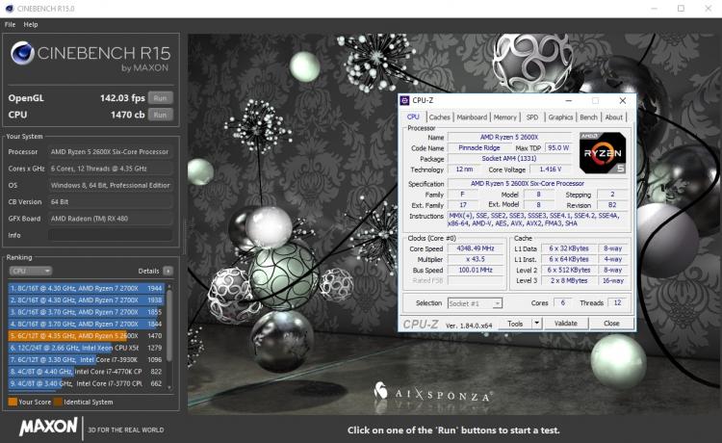The height and width of the screenshot is (443, 722).
Task: Click the MAXON logo at the bottom left
Action: (x=48, y=427)
